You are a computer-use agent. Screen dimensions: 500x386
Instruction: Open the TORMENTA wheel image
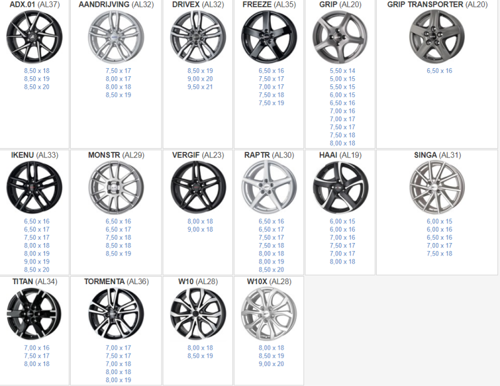(116, 314)
